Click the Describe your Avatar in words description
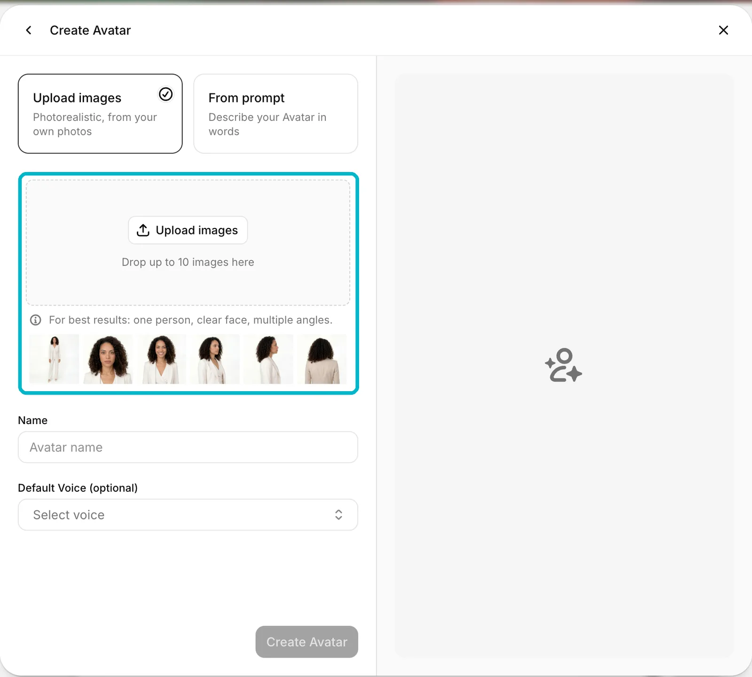 [x=267, y=124]
